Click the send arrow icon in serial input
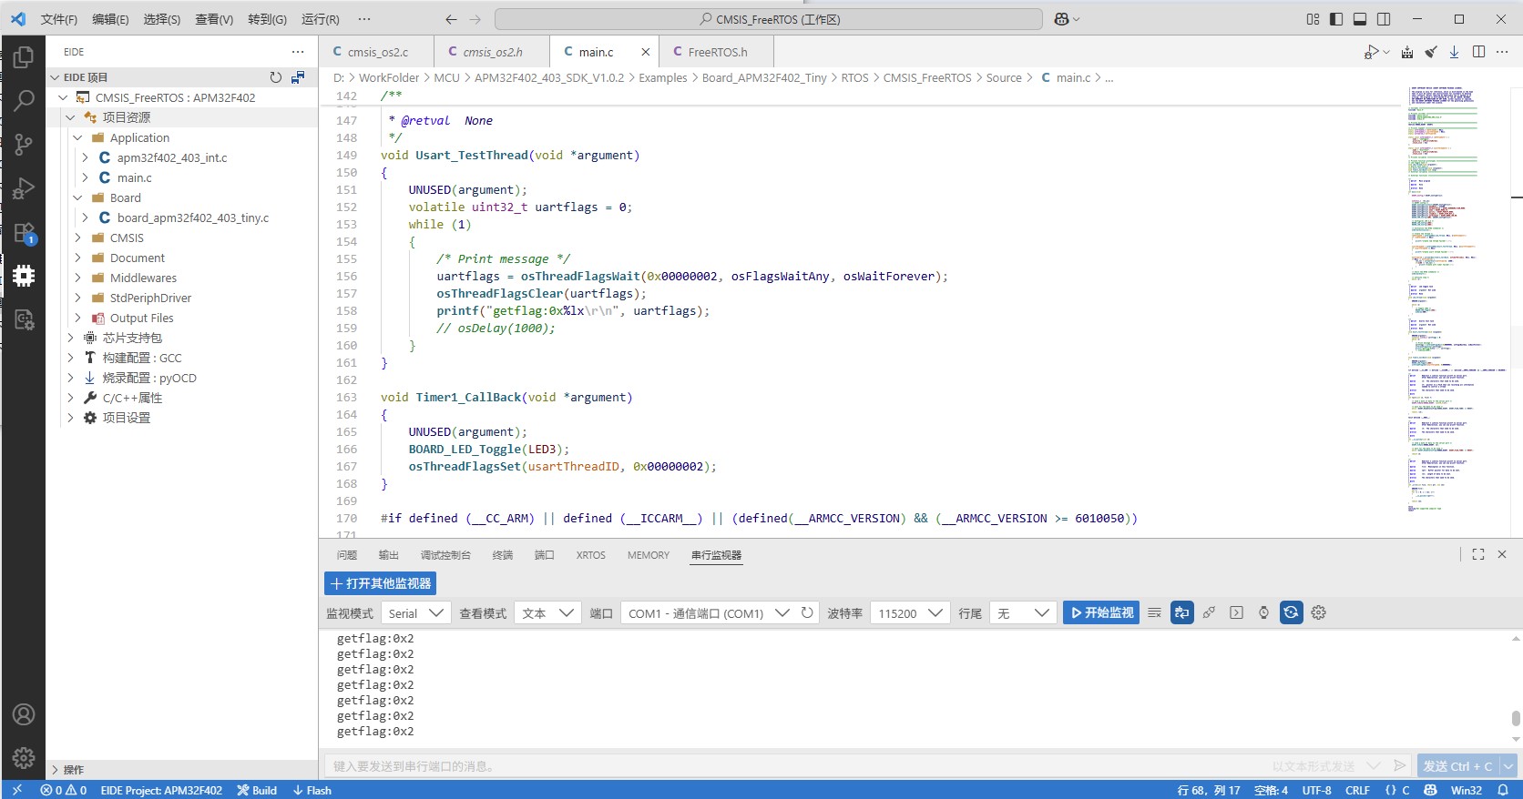 pyautogui.click(x=1399, y=765)
